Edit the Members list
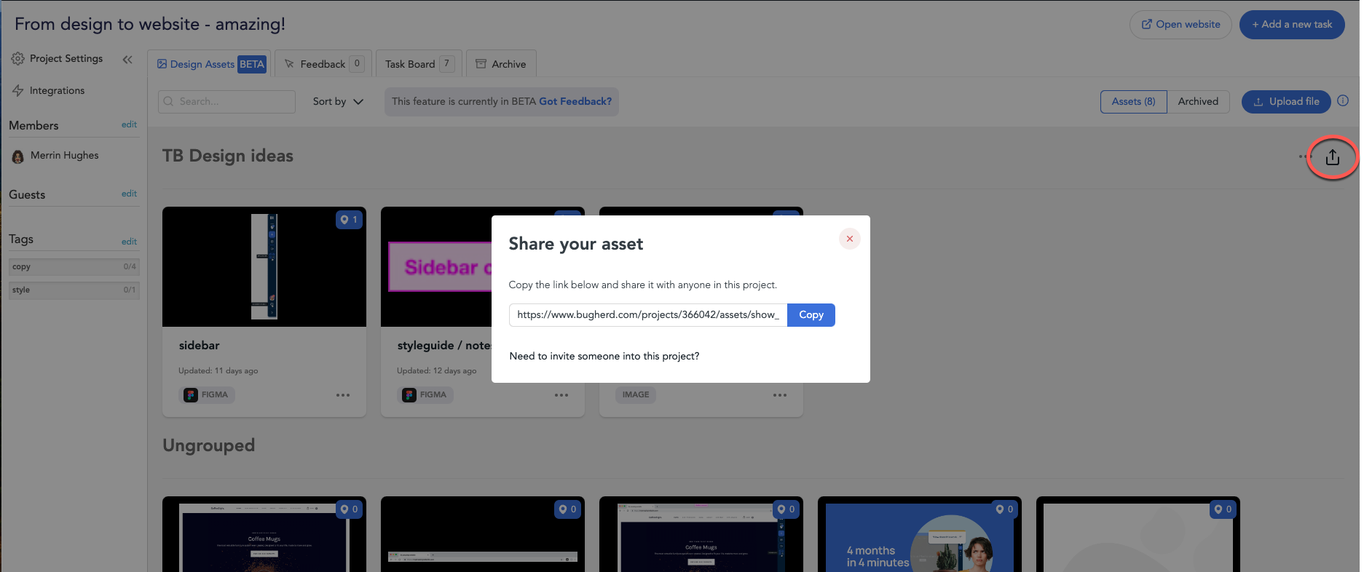The height and width of the screenshot is (572, 1364). pos(129,124)
